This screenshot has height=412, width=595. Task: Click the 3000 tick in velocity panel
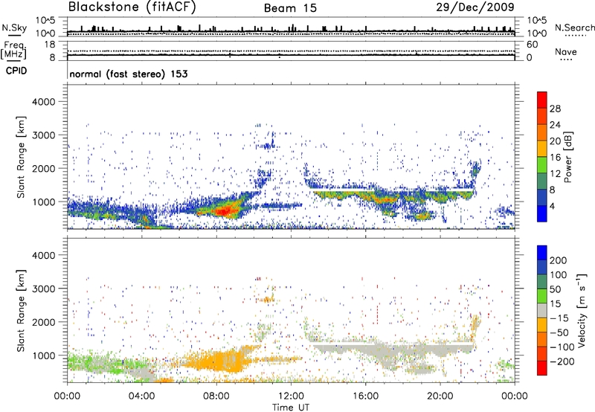pos(43,289)
